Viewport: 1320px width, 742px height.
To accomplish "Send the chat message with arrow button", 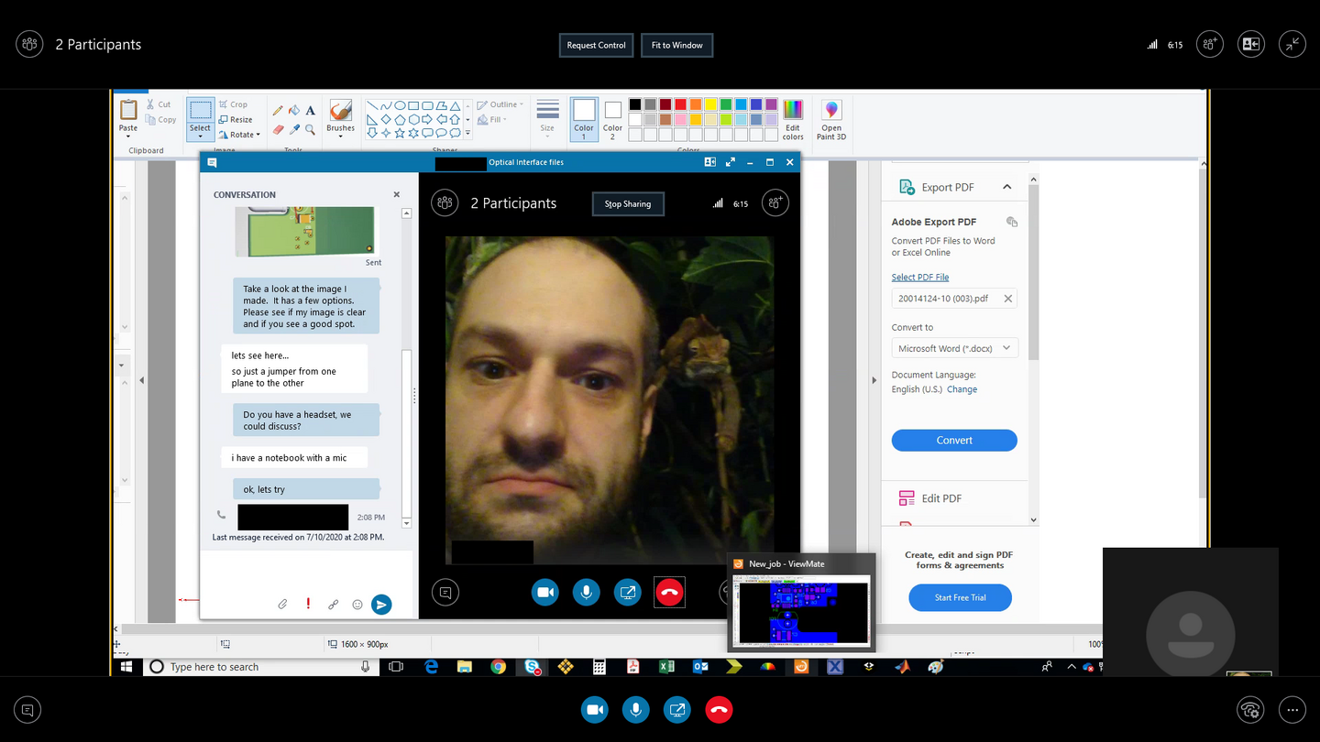I will (x=381, y=604).
